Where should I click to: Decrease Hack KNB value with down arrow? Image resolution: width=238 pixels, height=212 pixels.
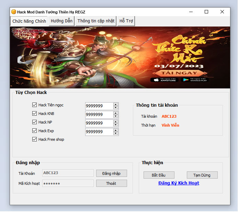point(115,116)
